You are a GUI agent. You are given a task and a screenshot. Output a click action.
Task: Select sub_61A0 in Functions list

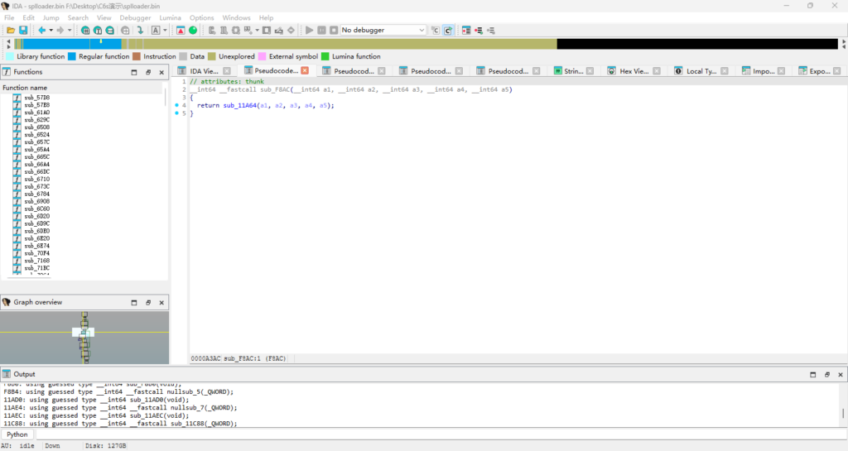point(36,113)
